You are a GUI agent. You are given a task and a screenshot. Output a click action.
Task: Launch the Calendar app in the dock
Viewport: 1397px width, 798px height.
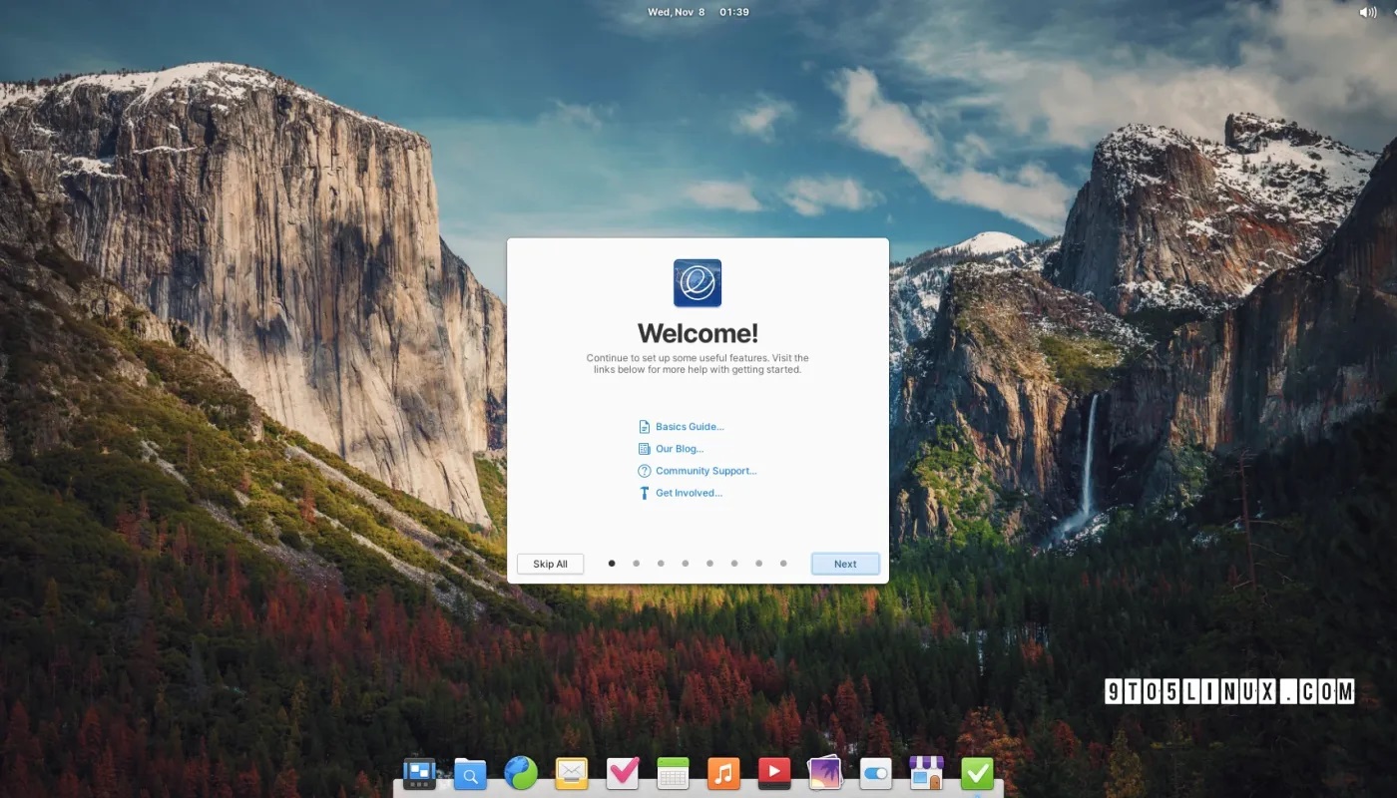pos(672,773)
